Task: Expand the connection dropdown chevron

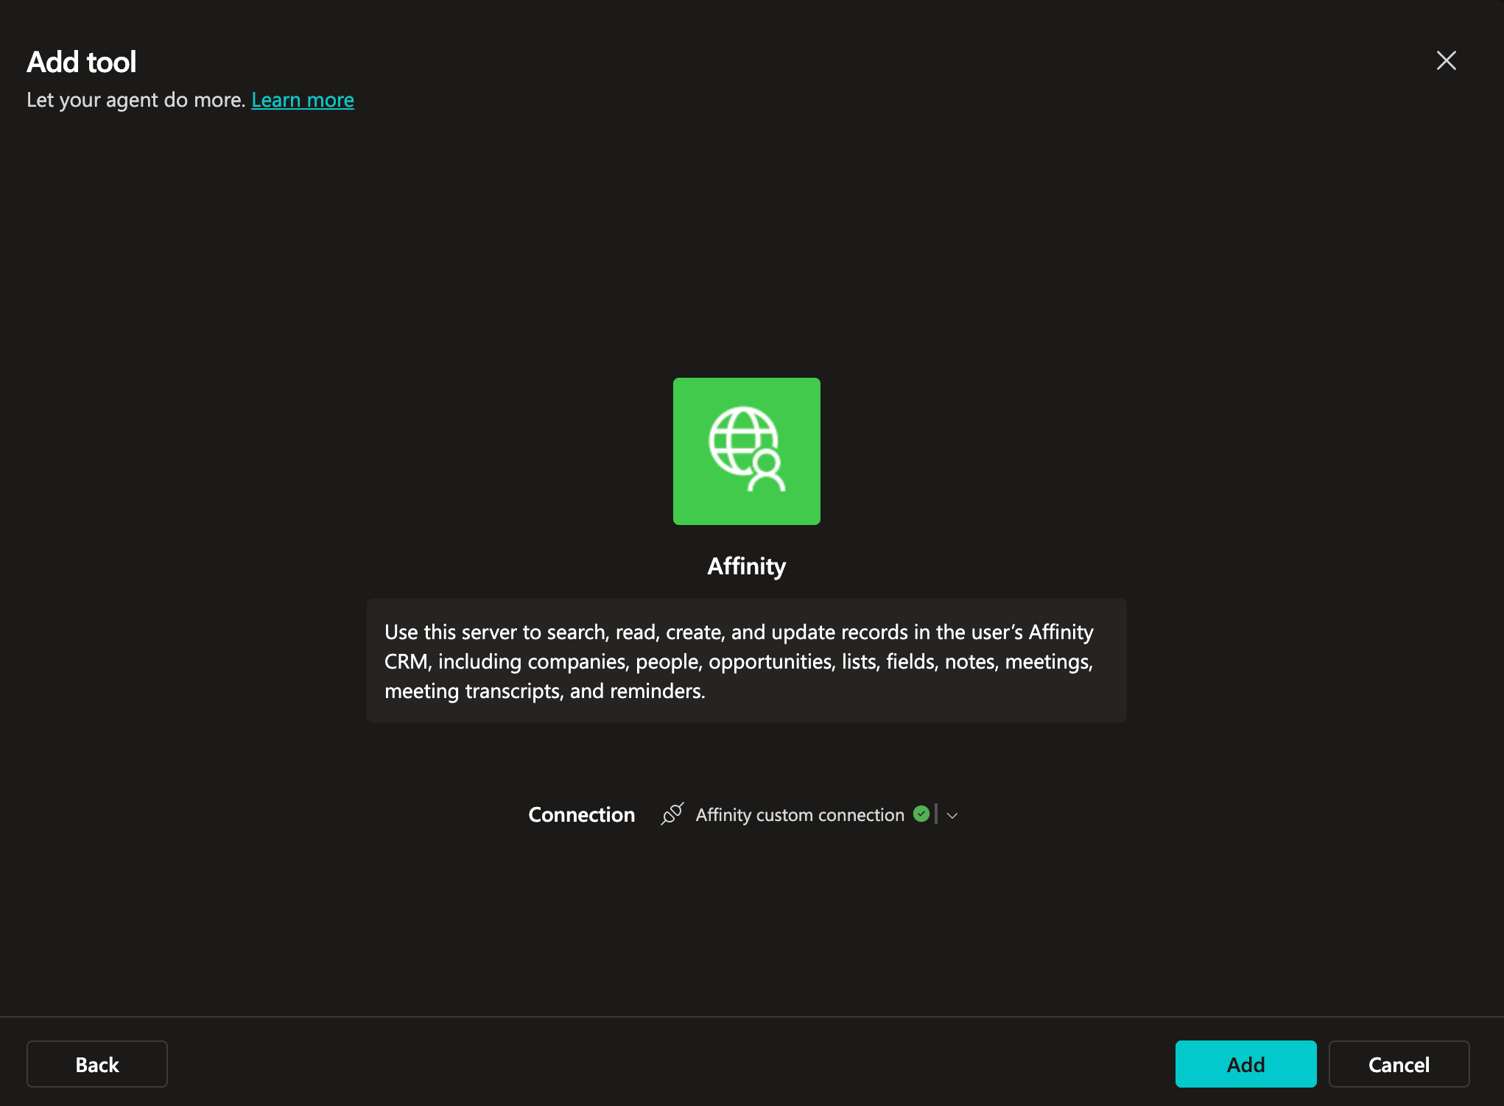Action: pyautogui.click(x=952, y=815)
